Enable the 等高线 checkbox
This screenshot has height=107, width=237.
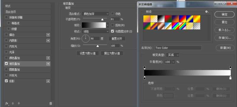9,23
